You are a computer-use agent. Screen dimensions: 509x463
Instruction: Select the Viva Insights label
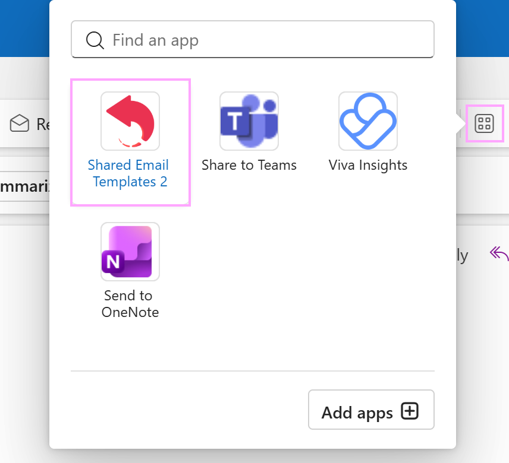tap(367, 165)
